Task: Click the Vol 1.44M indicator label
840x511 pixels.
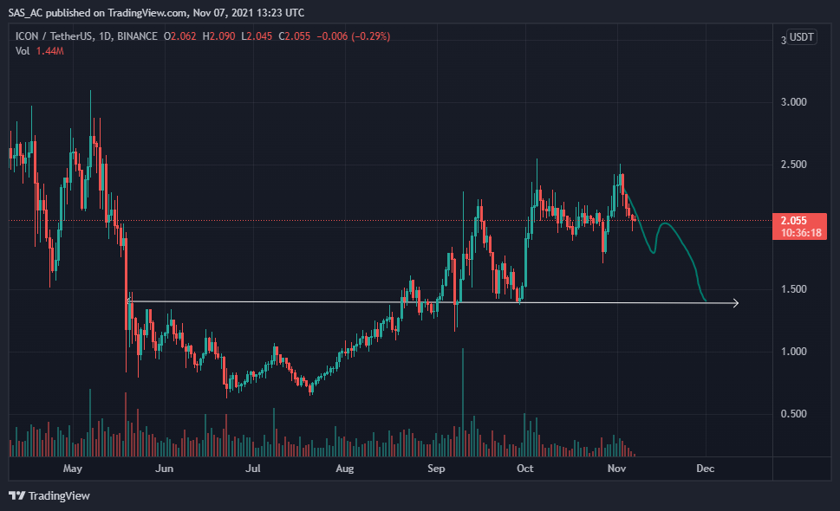Action: [40, 51]
